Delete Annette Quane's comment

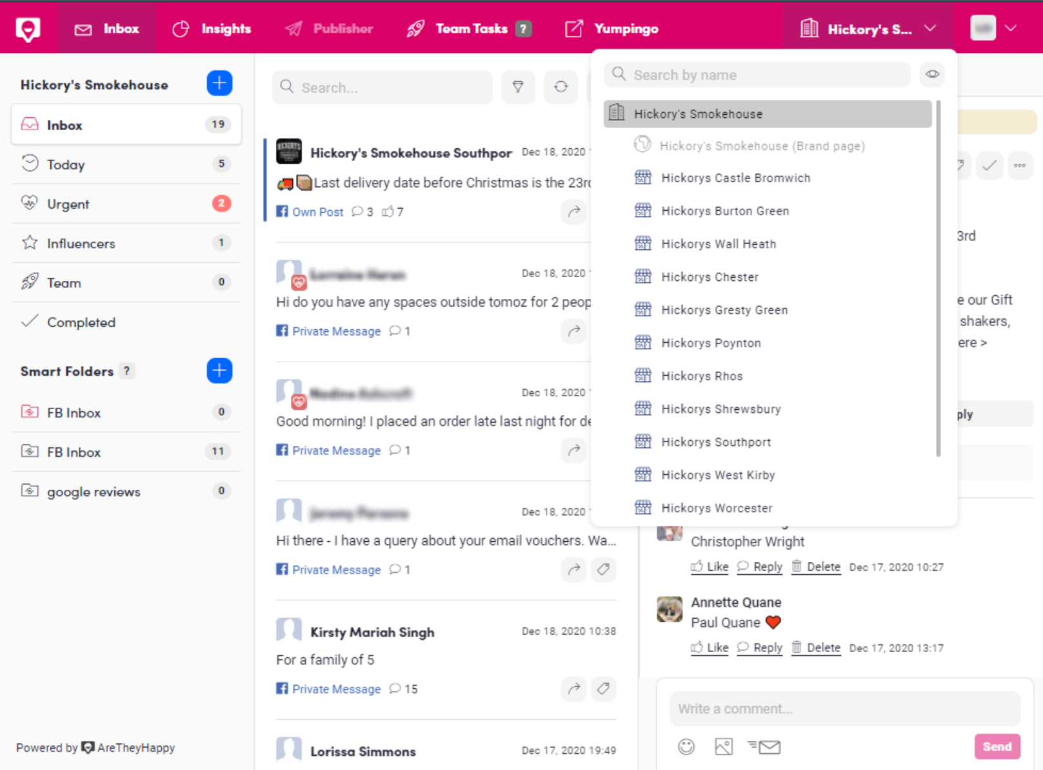816,648
